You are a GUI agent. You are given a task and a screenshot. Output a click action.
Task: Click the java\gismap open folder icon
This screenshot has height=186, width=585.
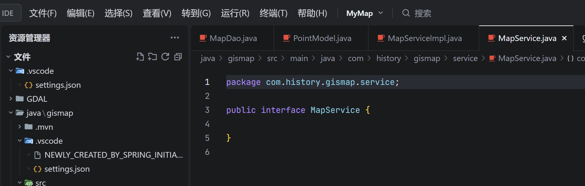tap(20, 113)
